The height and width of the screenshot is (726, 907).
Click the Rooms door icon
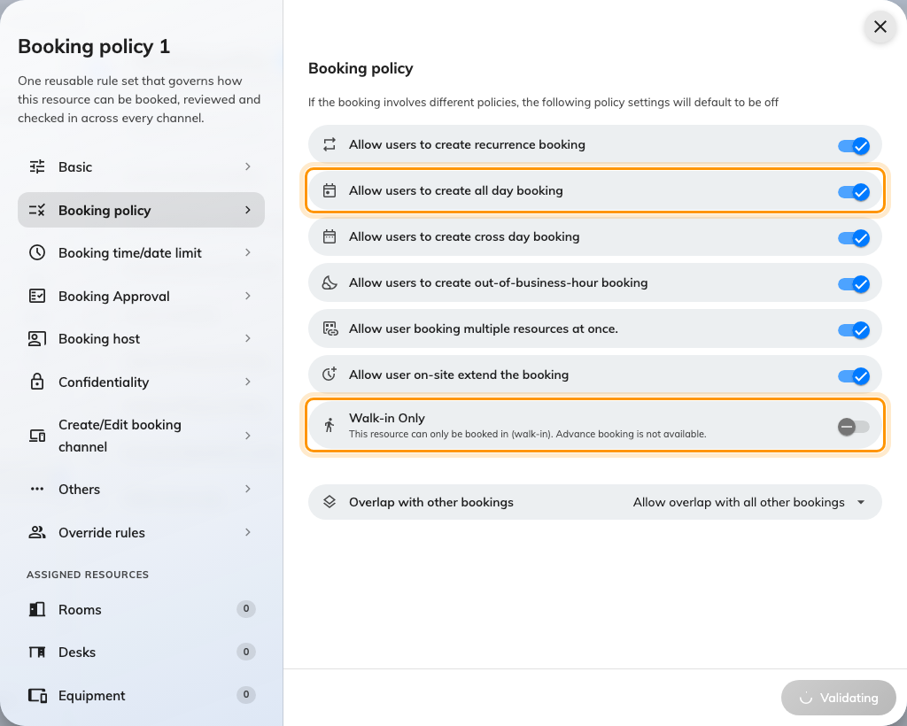(37, 609)
